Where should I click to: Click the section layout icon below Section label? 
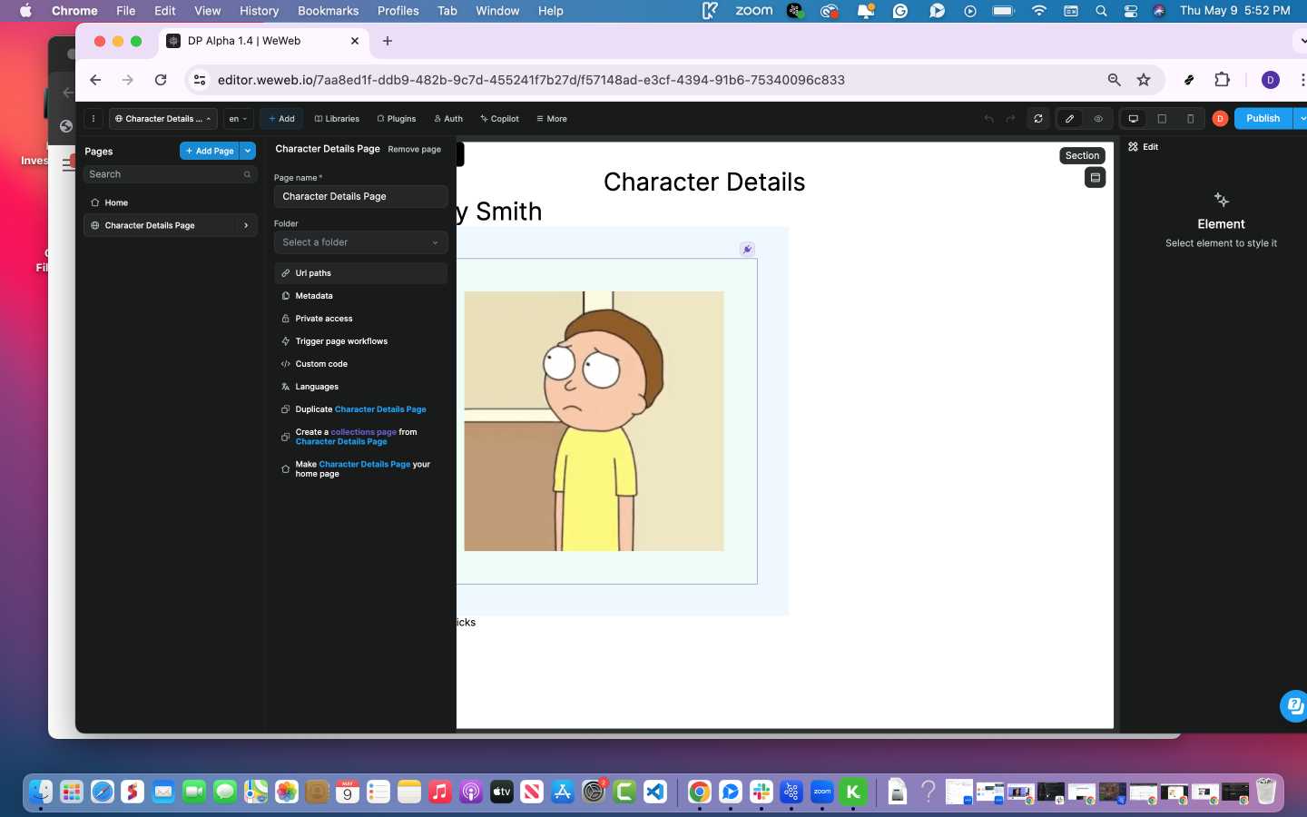(x=1095, y=178)
